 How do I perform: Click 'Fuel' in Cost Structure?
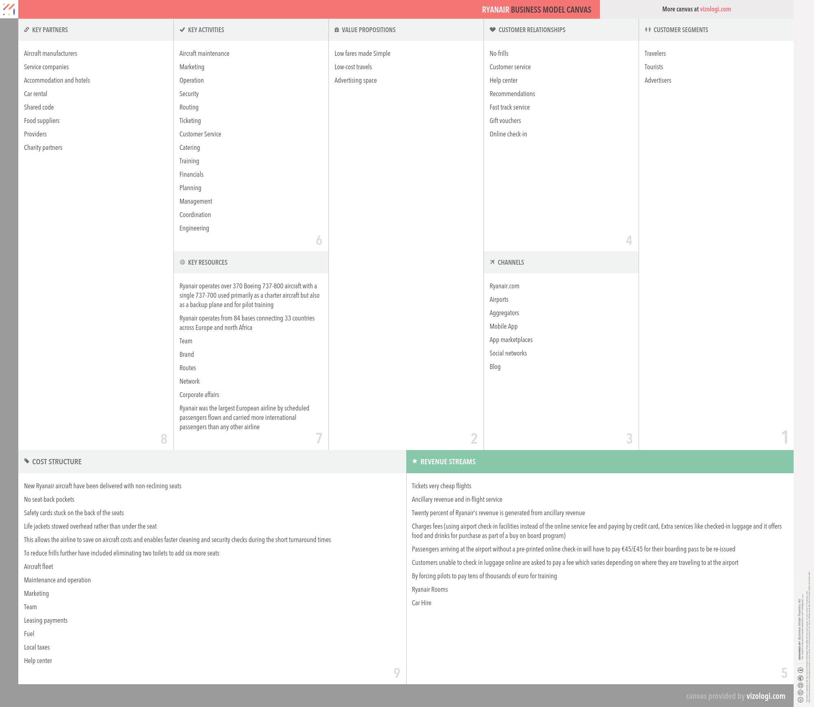point(29,634)
